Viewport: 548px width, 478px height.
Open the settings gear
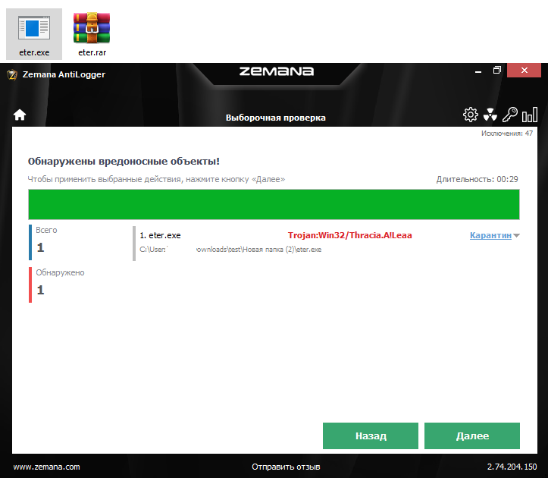(470, 115)
